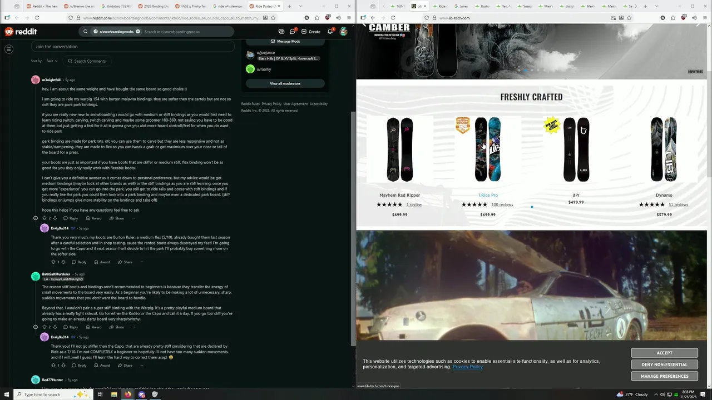The image size is (712, 400).
Task: Bookmark the Reddit page with star icon
Action: tap(273, 18)
